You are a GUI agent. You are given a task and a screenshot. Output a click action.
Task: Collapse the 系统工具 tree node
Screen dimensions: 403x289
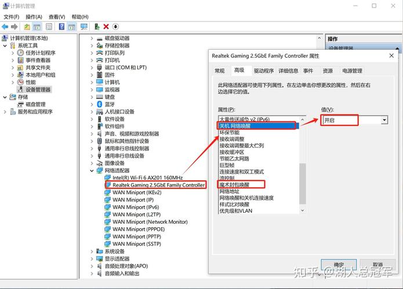5,46
